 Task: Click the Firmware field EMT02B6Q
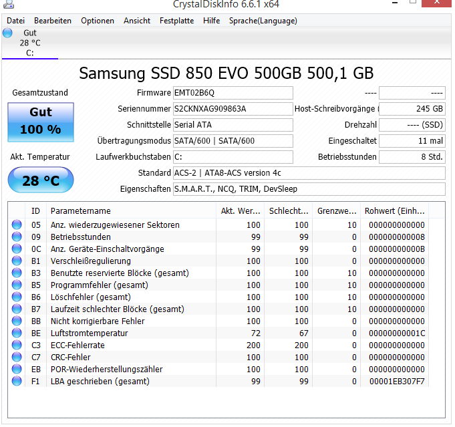(233, 93)
